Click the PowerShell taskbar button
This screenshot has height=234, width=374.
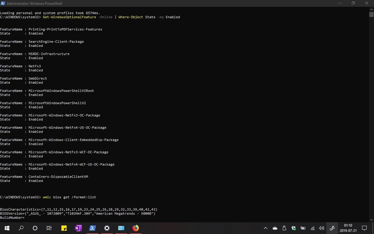click(x=93, y=228)
